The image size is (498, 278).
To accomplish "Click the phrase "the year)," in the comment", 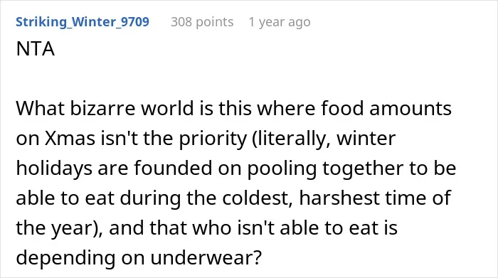I will [59, 228].
